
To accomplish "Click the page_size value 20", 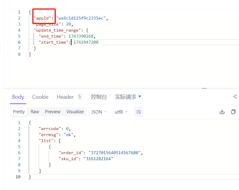I will pos(69,24).
